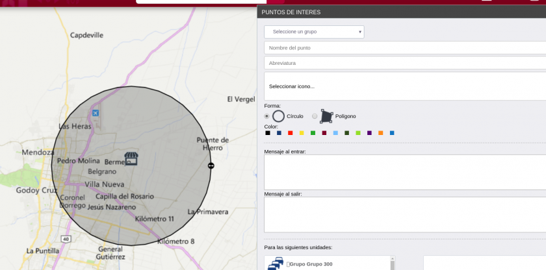This screenshot has width=546, height=270.
Task: Focus the Abreviatura field
Action: [405, 63]
